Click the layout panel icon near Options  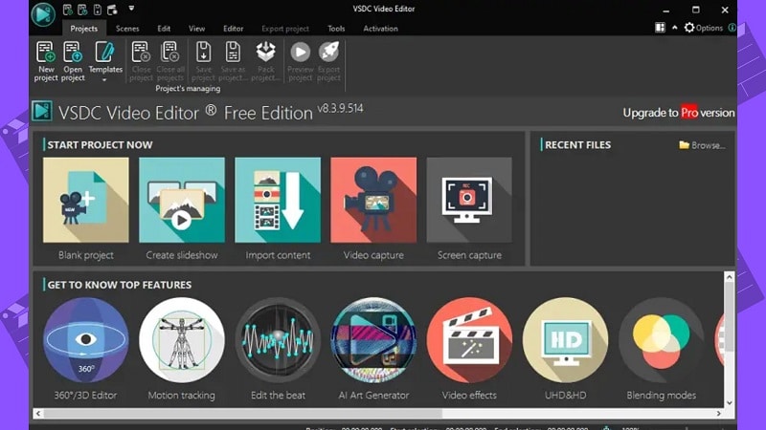click(660, 28)
